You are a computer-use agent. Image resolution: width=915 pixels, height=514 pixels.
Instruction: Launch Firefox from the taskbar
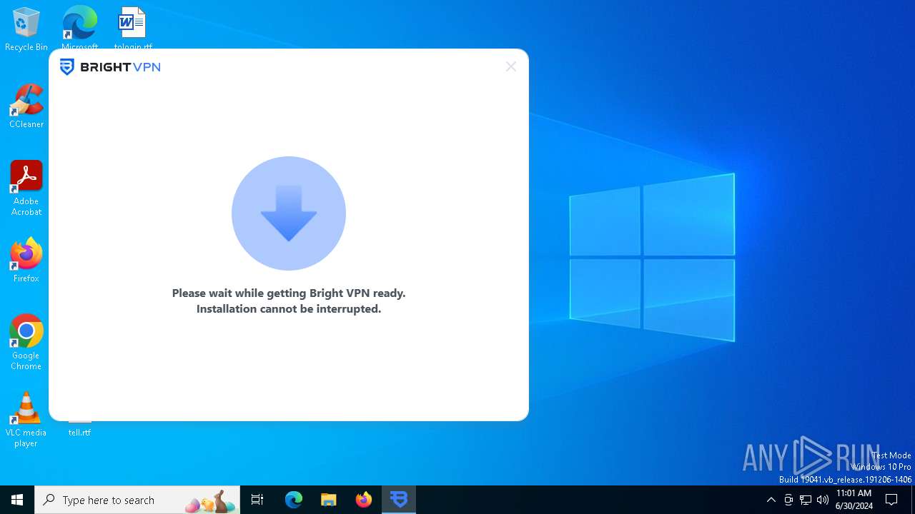(364, 500)
